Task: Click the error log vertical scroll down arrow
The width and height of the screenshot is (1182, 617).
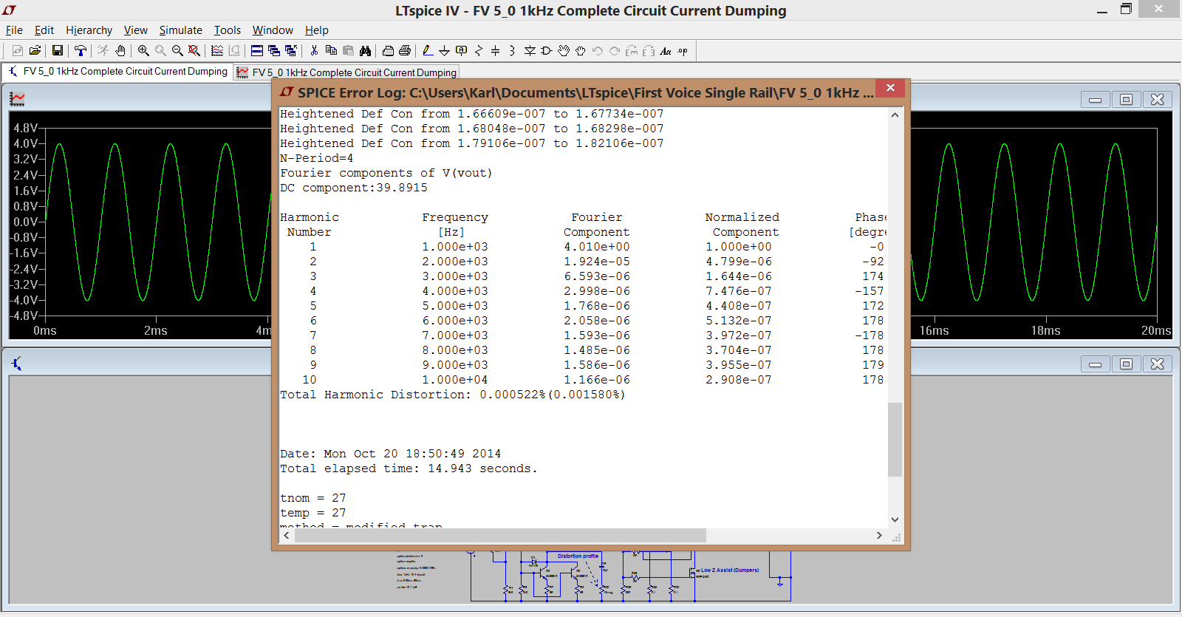Action: (x=895, y=520)
